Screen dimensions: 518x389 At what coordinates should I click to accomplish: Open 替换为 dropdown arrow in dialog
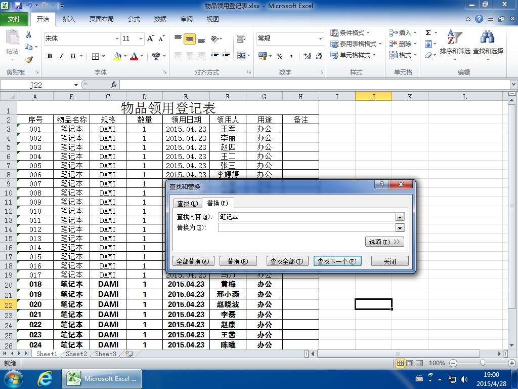pos(400,228)
